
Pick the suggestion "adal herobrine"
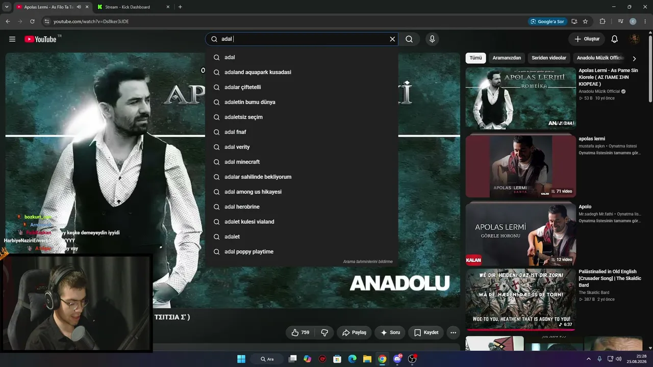(302, 207)
